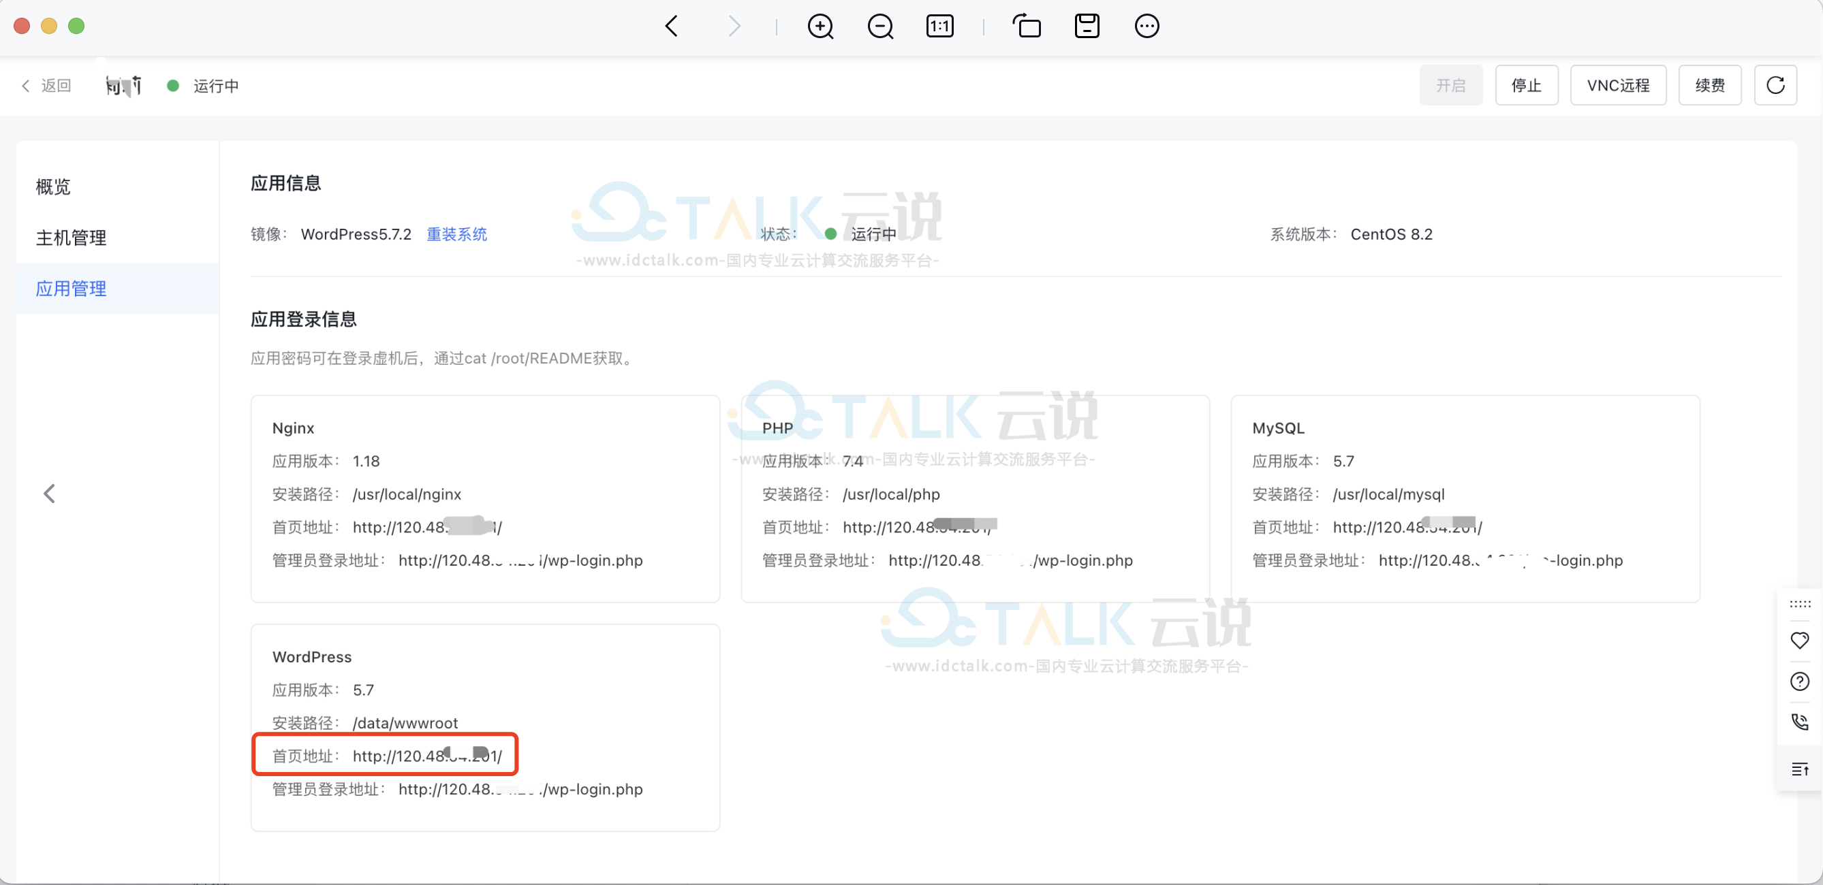Click the MySQL homepage address URL
The image size is (1823, 885).
pos(1407,527)
